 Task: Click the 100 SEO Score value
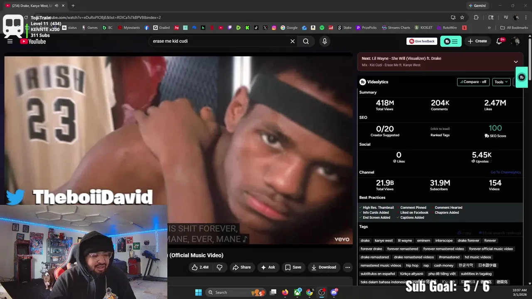tap(495, 128)
